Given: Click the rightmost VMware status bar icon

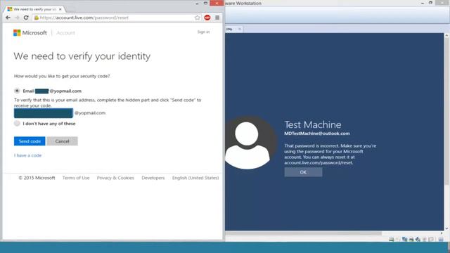Looking at the screenshot, I should coord(441,239).
